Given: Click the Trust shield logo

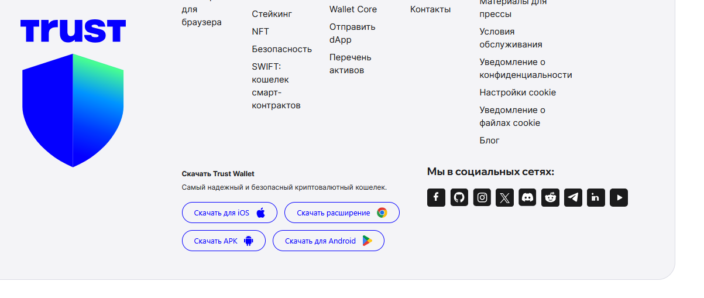Looking at the screenshot, I should click(x=73, y=110).
